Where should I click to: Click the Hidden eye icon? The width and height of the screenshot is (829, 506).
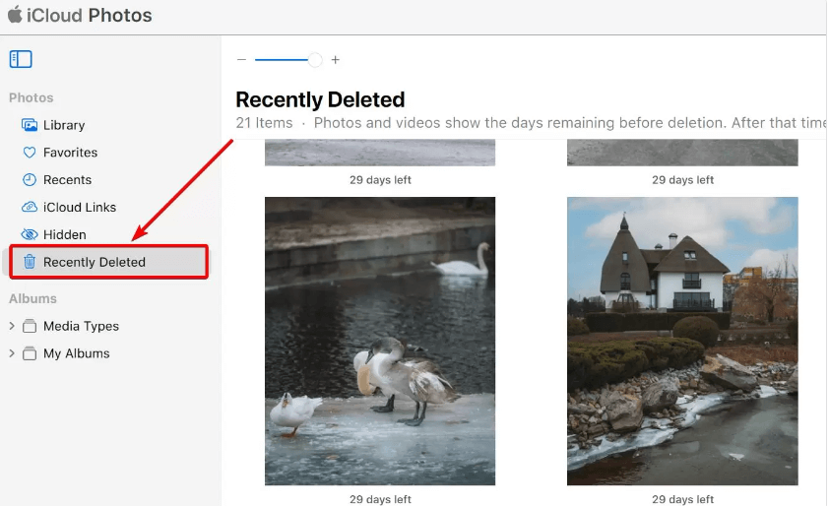30,235
